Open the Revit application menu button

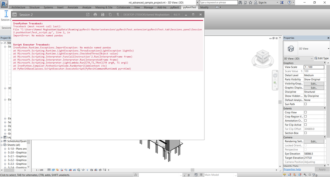pos(4,4)
